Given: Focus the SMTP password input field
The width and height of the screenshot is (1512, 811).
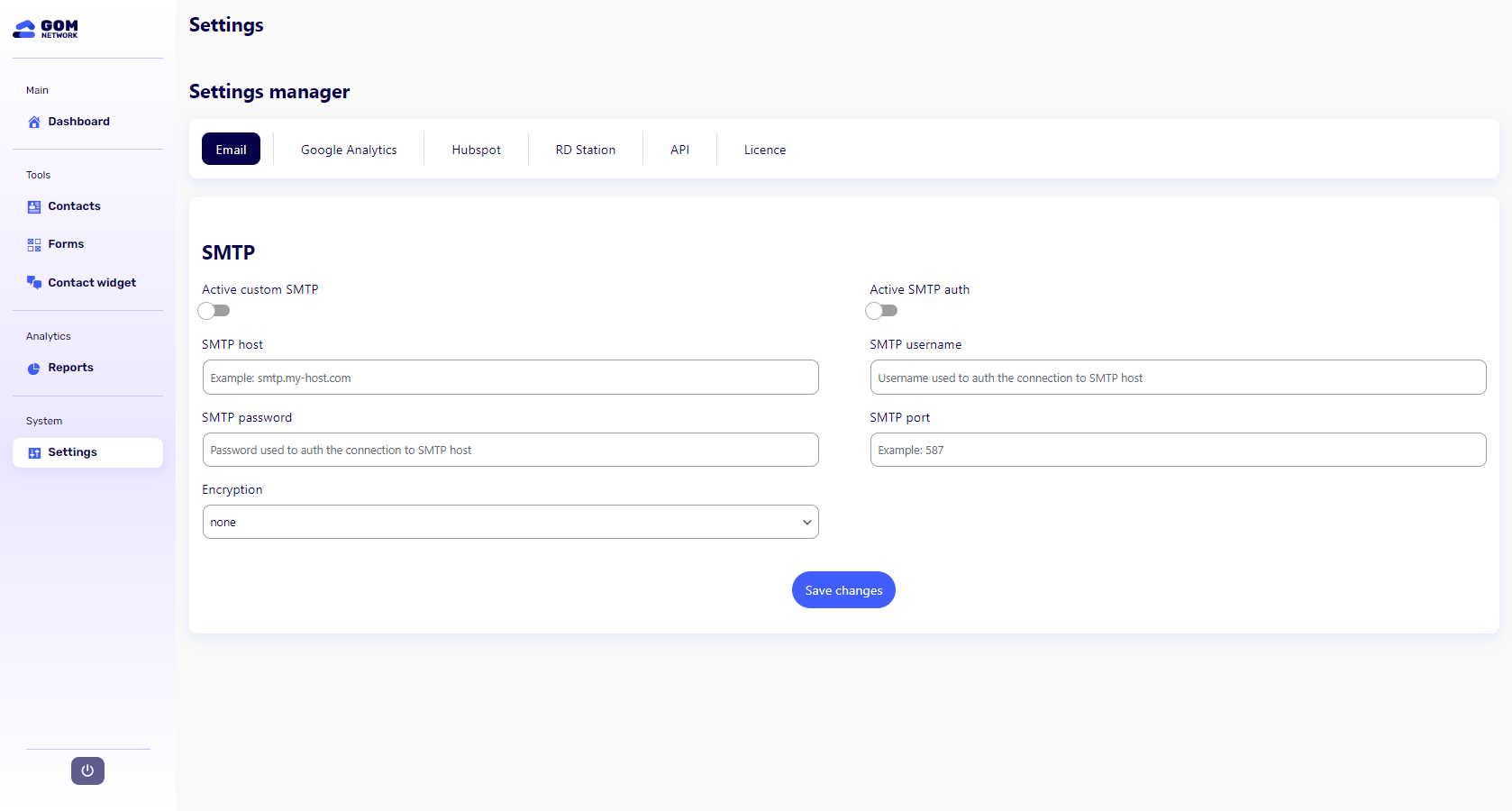Looking at the screenshot, I should pyautogui.click(x=511, y=450).
